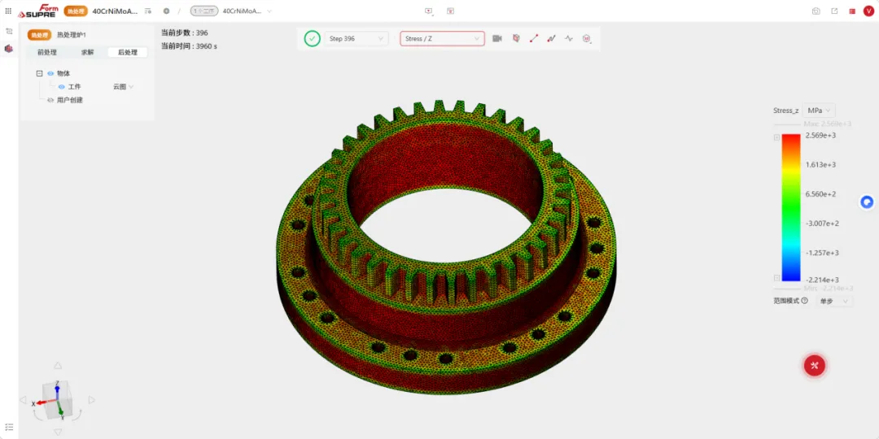Click the max legend limit box toggle

coord(776,137)
